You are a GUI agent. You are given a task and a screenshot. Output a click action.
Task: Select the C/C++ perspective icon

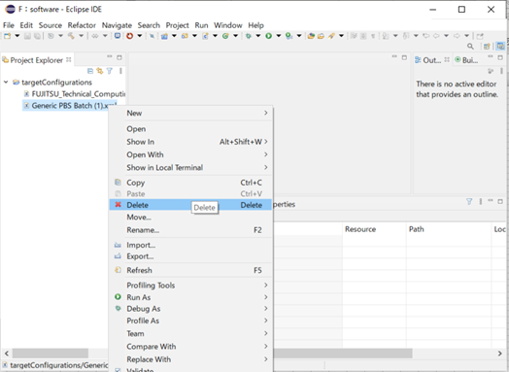pyautogui.click(x=500, y=47)
